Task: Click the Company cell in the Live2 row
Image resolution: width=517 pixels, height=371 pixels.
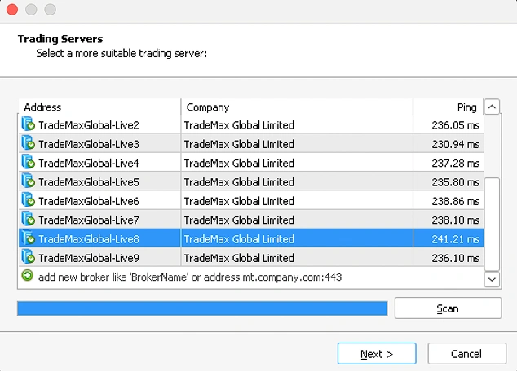Action: [297, 124]
